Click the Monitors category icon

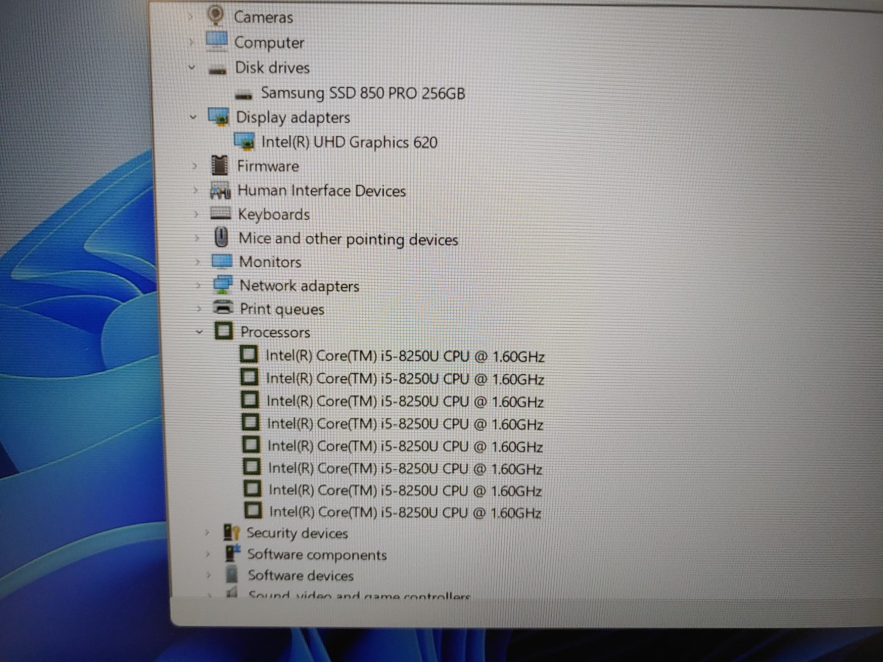221,262
